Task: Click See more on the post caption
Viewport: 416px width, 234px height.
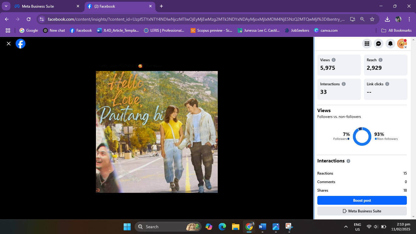Action: (154, 66)
